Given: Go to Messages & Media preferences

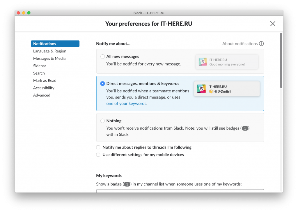Looking at the screenshot, I should 49,58.
